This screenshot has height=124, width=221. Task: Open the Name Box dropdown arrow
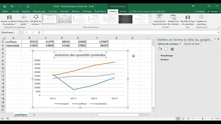point(17,32)
